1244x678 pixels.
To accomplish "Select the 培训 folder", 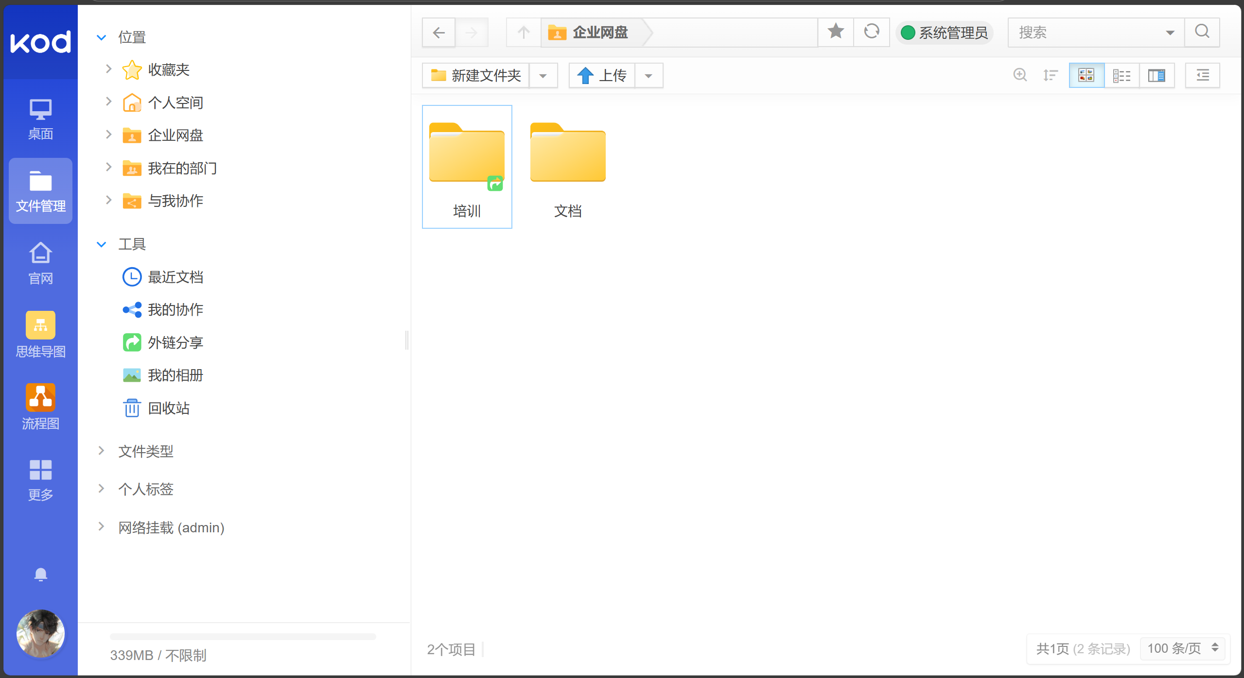I will (x=467, y=167).
